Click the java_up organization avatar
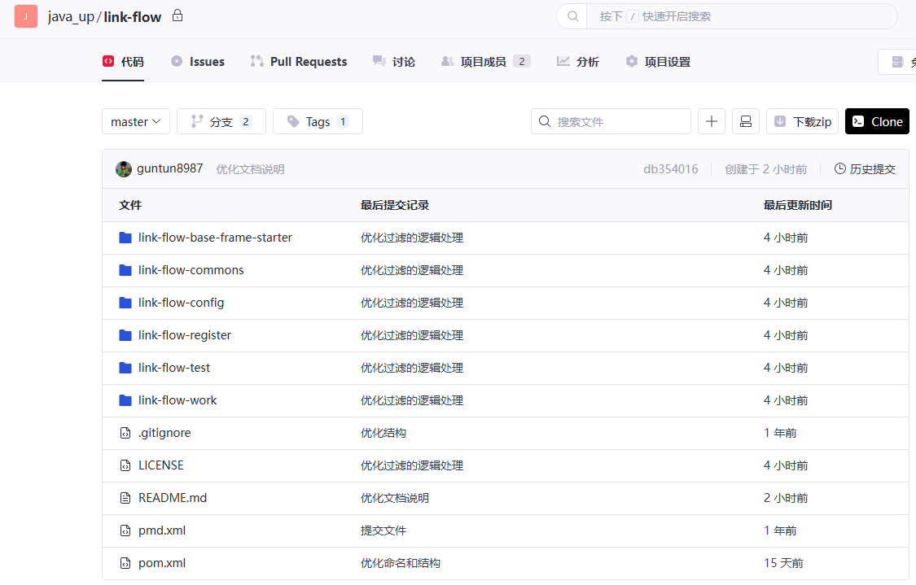Image resolution: width=916 pixels, height=585 pixels. (x=26, y=16)
